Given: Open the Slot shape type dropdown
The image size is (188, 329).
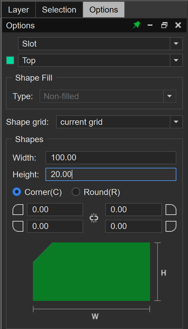Looking at the screenshot, I should pyautogui.click(x=176, y=44).
